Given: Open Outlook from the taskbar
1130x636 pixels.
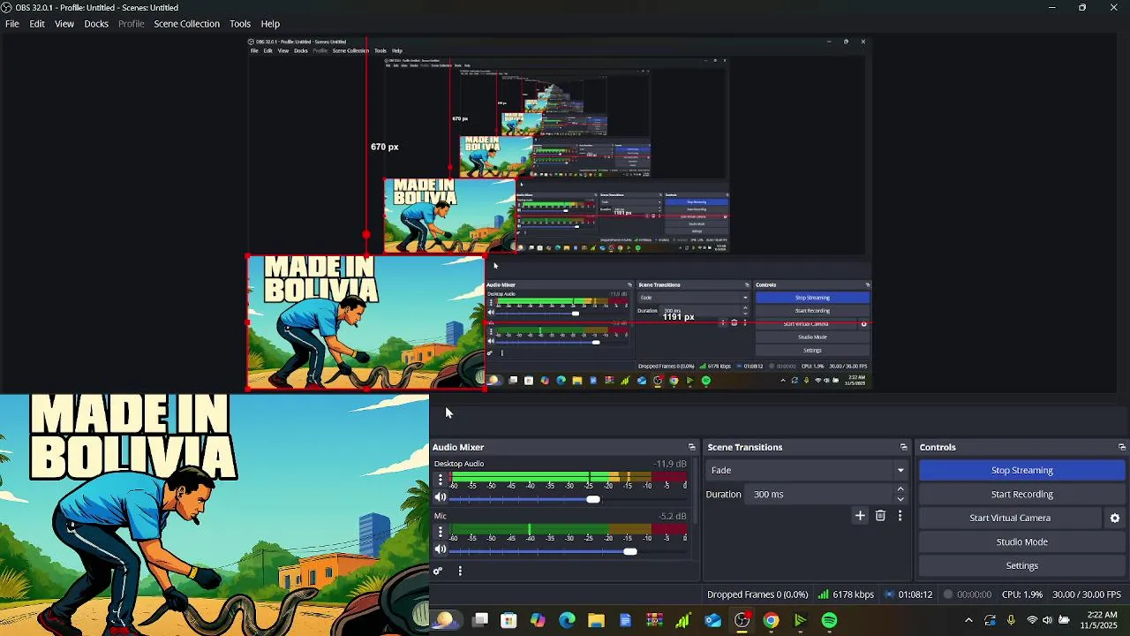Looking at the screenshot, I should pyautogui.click(x=712, y=620).
